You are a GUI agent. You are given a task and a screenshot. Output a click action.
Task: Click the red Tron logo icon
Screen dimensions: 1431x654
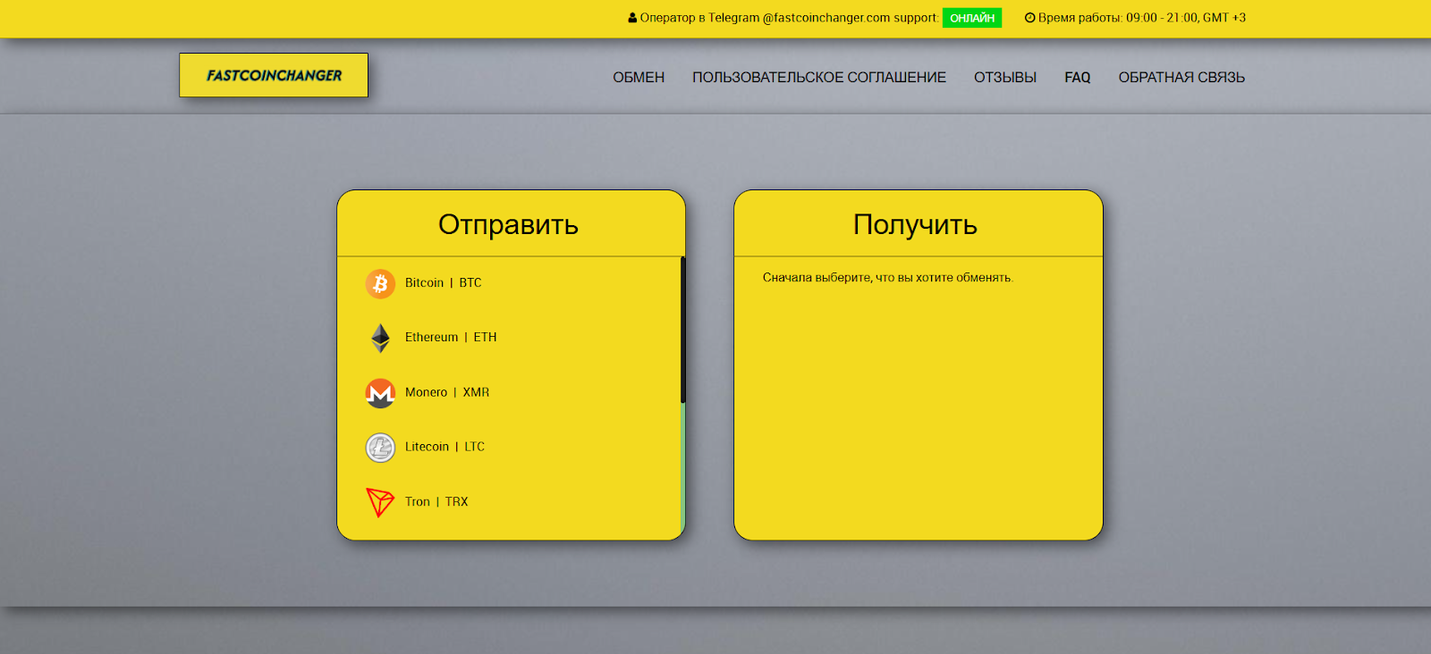[x=380, y=502]
